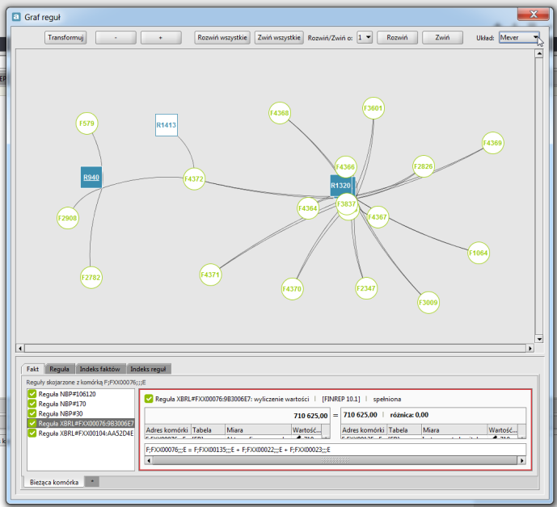Click the R1320 rule node
Viewport: 557px width, 507px height.
coord(340,185)
